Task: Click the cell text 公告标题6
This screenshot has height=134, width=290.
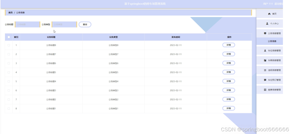Action: pos(51,63)
